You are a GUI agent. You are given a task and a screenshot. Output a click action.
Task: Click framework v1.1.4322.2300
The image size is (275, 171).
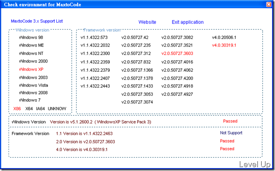pyautogui.click(x=95, y=53)
